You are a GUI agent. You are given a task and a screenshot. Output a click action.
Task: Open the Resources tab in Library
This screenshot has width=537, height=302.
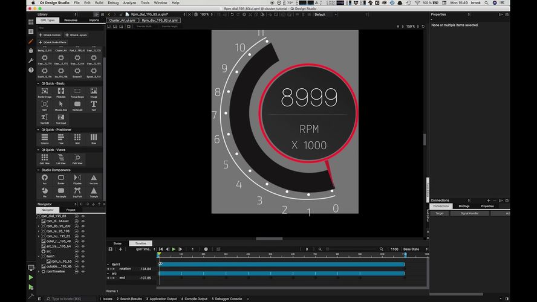click(x=71, y=20)
